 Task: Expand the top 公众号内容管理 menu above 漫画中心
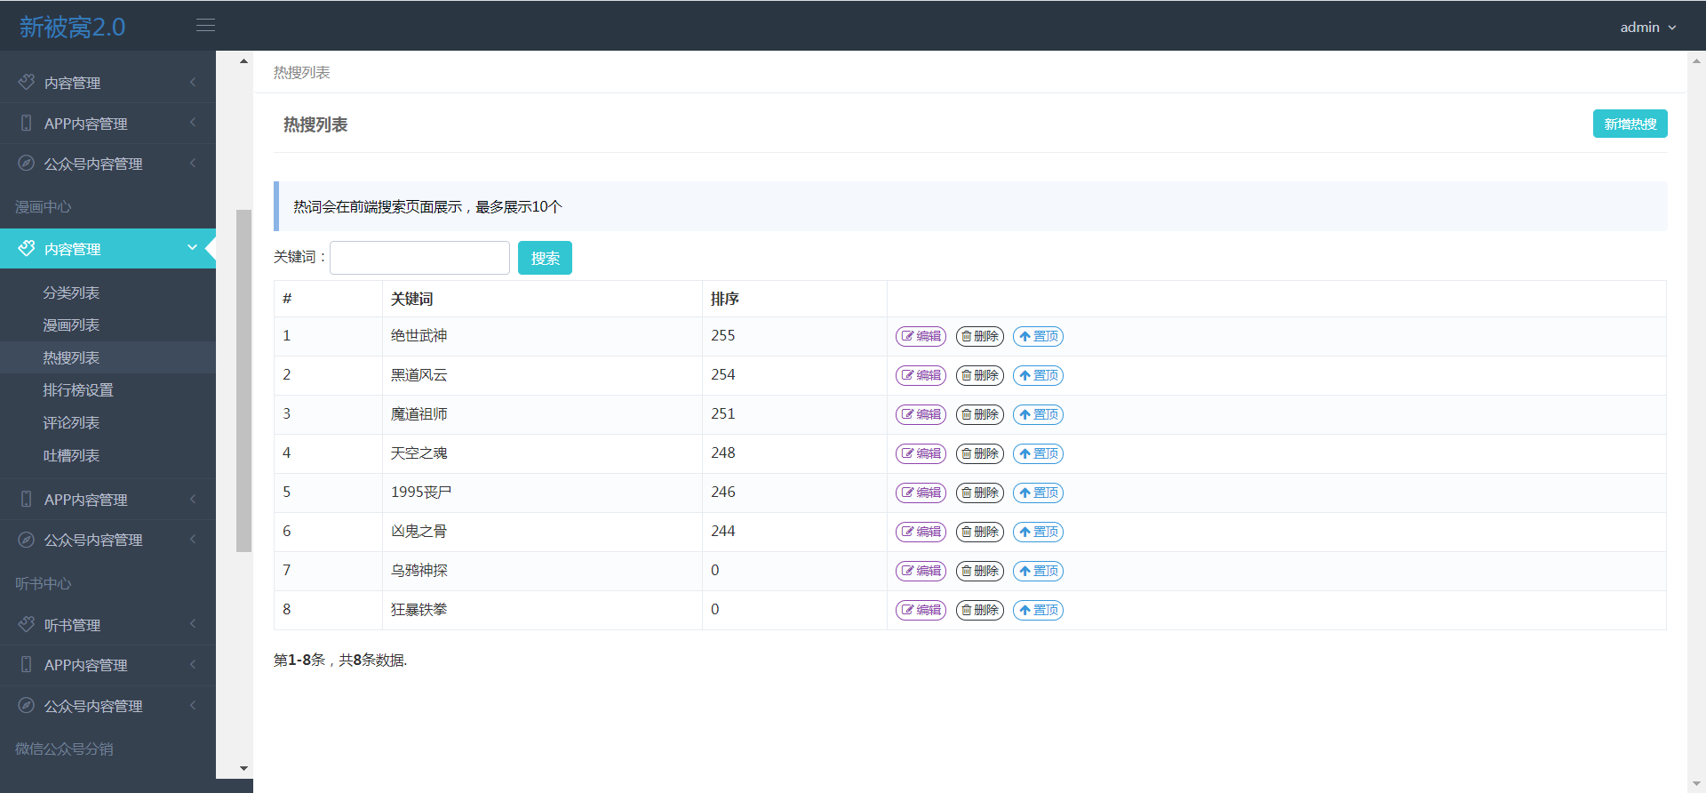coord(108,164)
